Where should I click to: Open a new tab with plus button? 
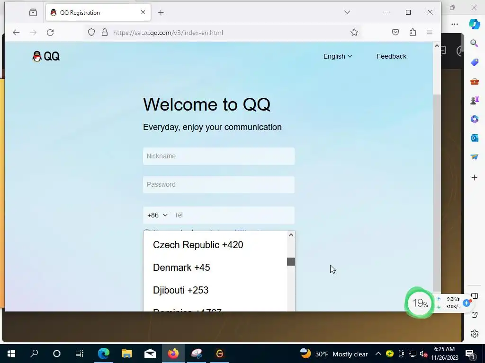161,12
